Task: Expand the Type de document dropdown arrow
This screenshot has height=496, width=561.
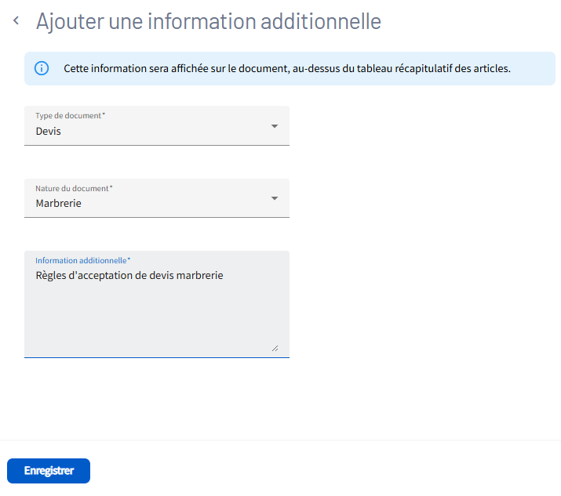Action: click(274, 126)
